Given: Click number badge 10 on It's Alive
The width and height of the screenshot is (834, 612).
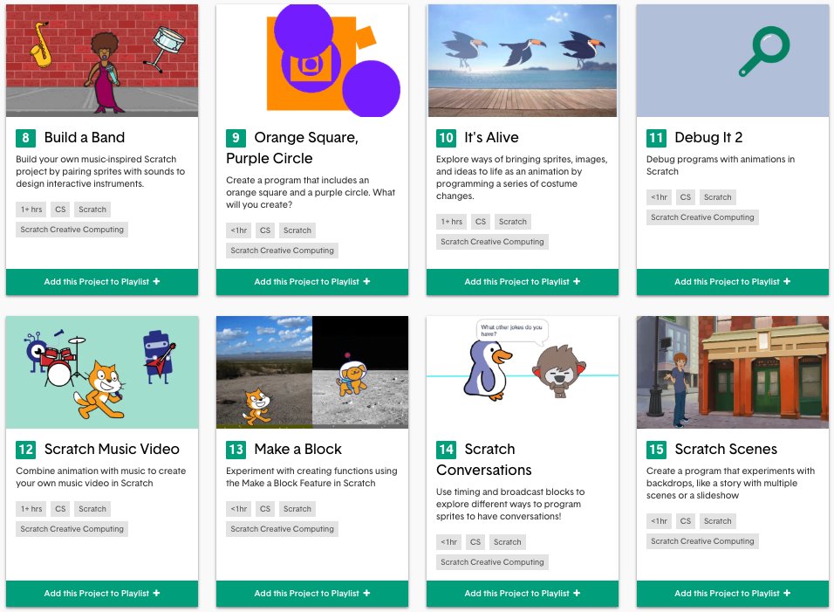Looking at the screenshot, I should [447, 138].
